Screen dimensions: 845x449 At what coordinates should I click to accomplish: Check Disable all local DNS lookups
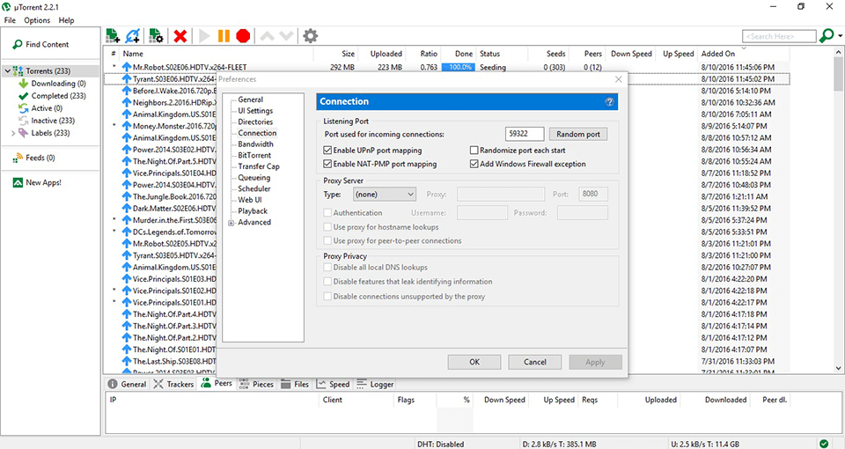coord(327,268)
